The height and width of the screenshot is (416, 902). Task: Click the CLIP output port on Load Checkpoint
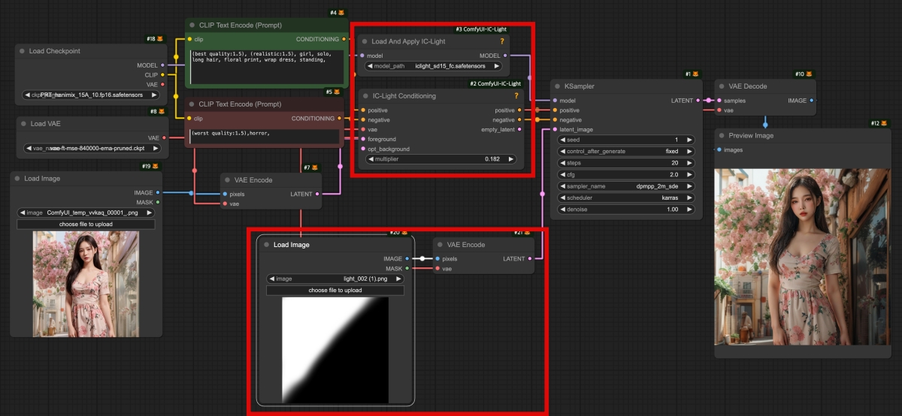(x=162, y=75)
